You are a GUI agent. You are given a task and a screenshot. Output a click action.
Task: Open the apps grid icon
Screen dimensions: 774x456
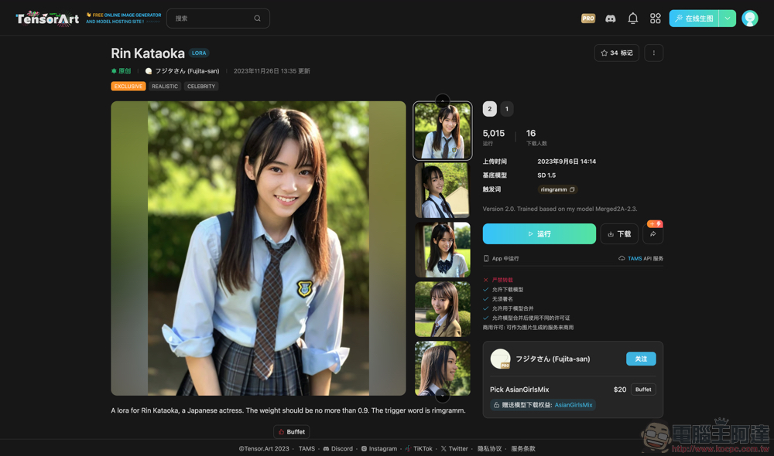pos(656,19)
